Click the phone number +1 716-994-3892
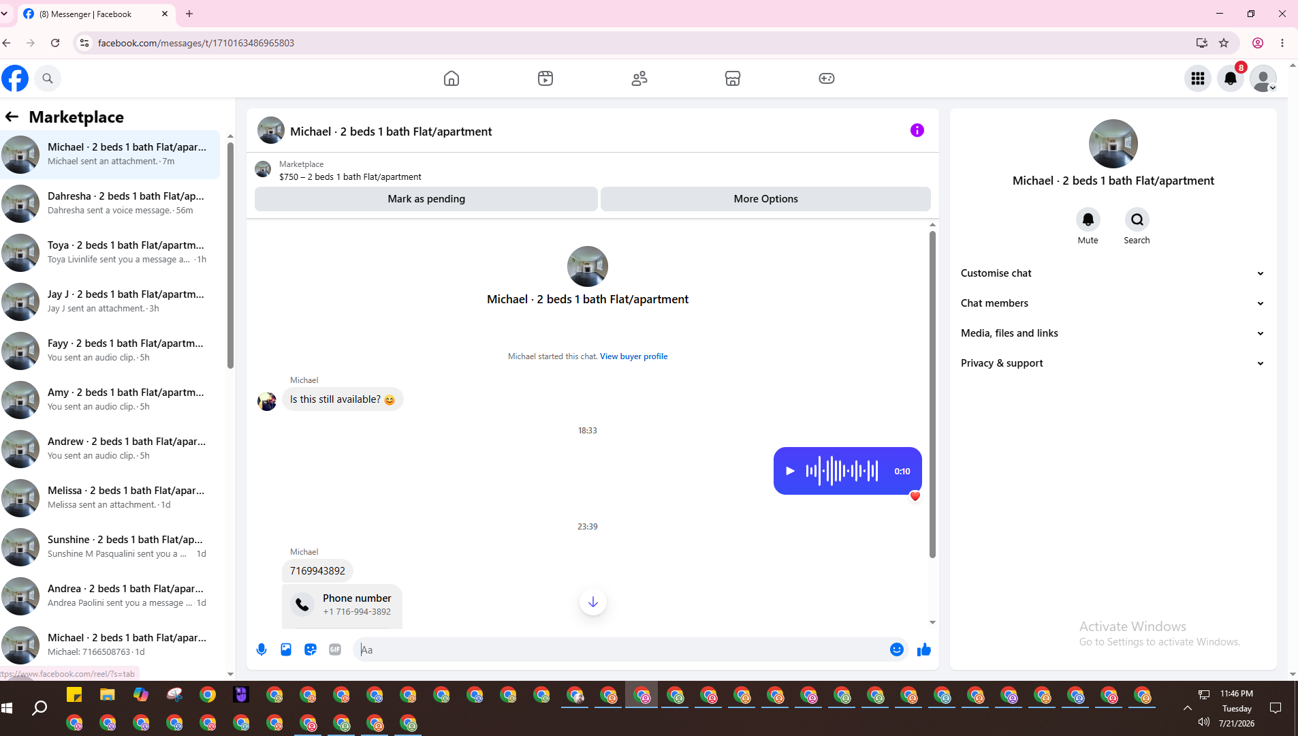 pos(357,612)
